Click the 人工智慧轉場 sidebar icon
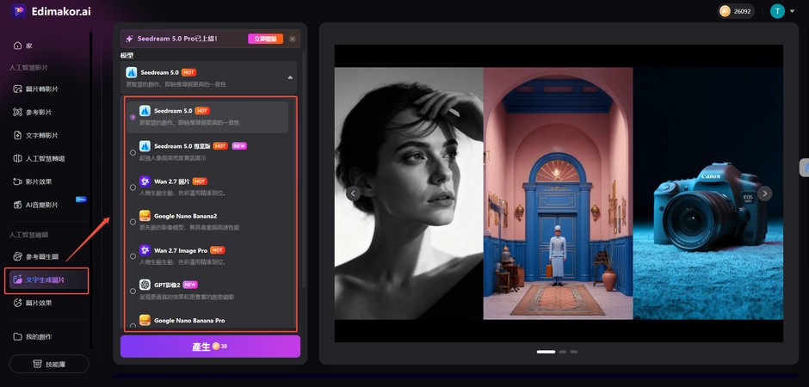809x387 pixels. coord(18,159)
